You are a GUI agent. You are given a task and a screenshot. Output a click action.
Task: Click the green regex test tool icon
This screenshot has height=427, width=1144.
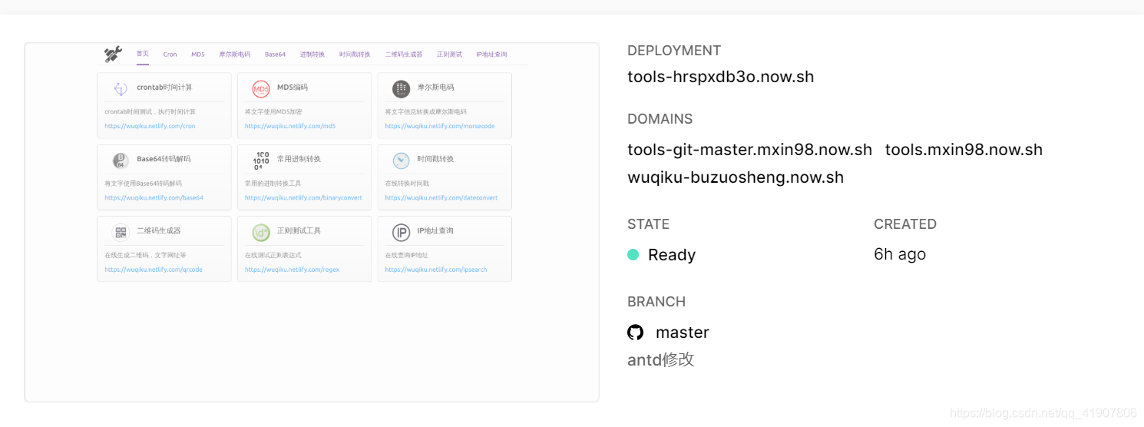tap(261, 232)
